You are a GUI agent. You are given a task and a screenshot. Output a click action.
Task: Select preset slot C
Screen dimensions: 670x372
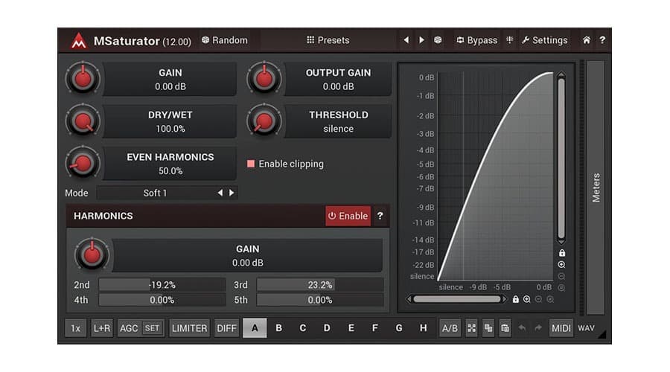302,328
